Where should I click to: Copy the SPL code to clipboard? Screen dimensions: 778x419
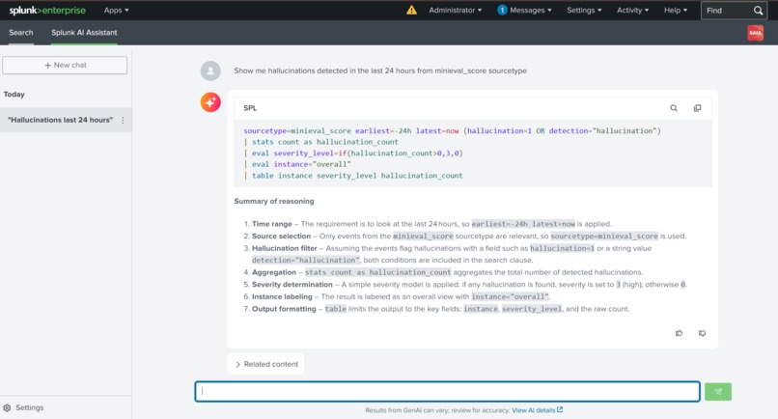tap(697, 108)
